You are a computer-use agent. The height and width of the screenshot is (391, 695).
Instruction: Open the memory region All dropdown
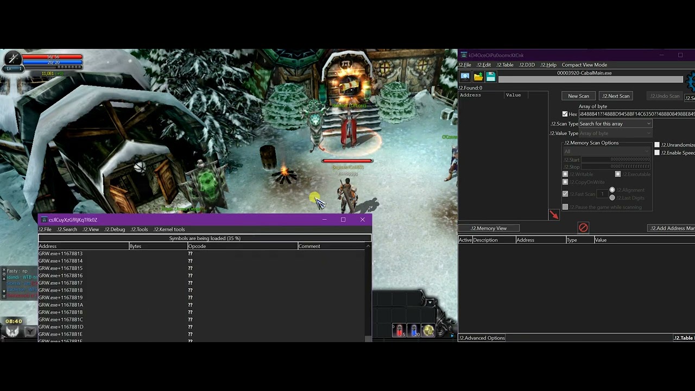tap(606, 152)
